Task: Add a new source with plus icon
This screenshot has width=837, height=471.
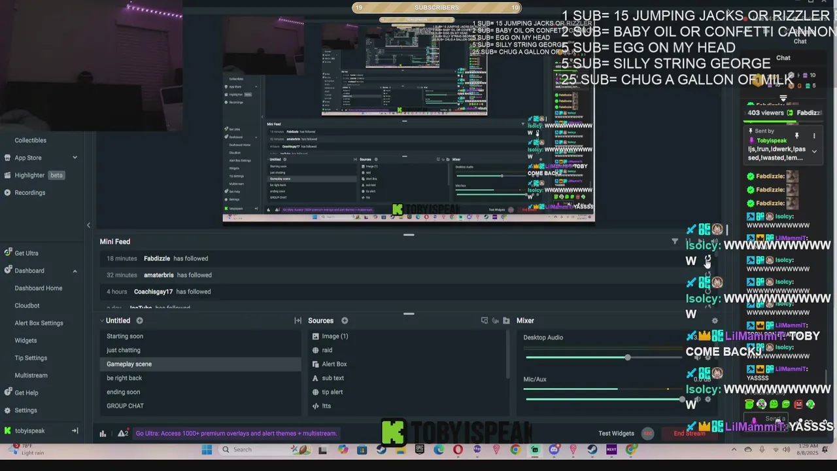Action: click(x=345, y=321)
